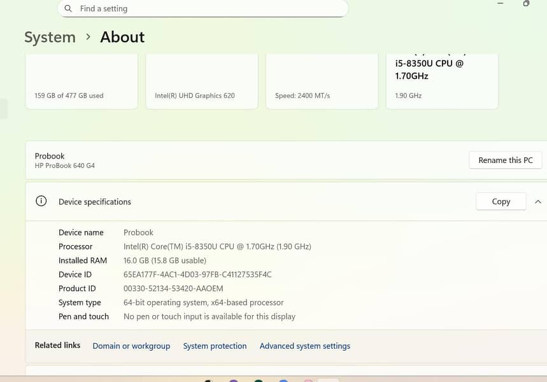547x382 pixels.
Task: Open Advanced system settings
Action: click(304, 346)
